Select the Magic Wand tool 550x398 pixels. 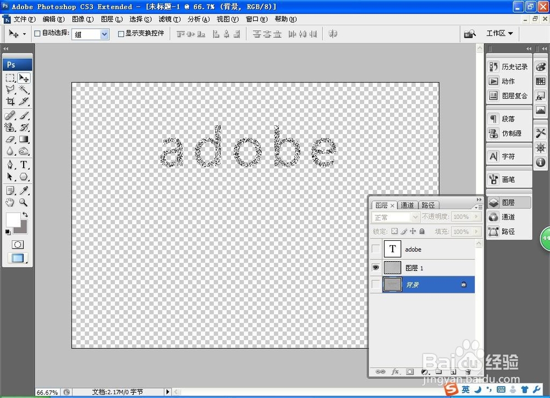[24, 90]
